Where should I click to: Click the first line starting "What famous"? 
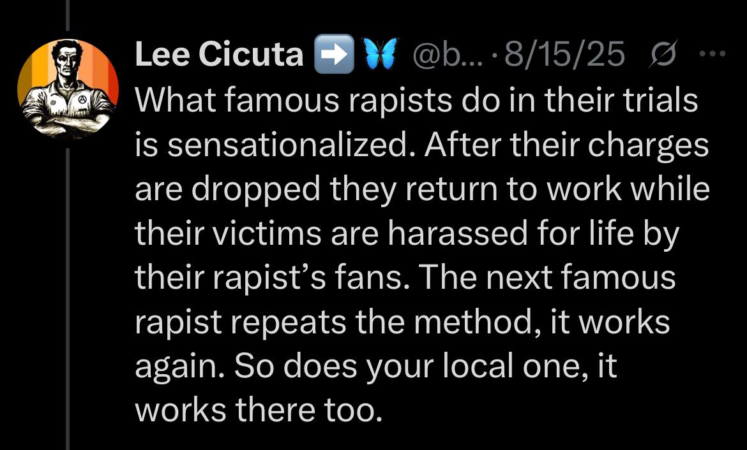tap(416, 101)
